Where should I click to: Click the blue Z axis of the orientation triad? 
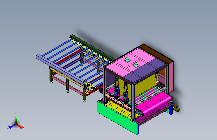click(x=12, y=126)
